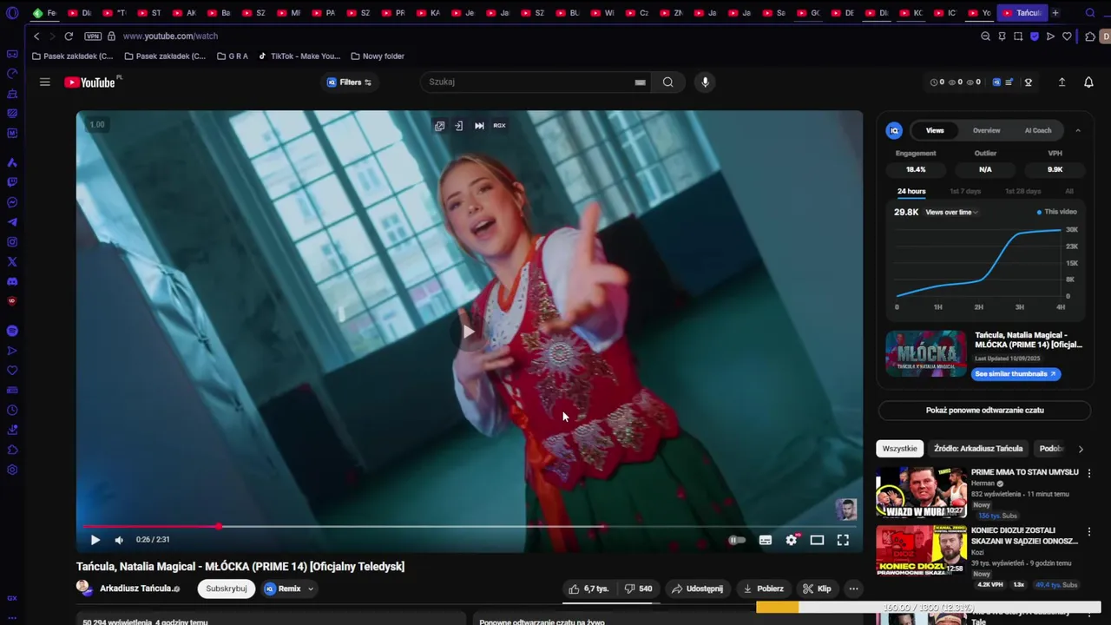This screenshot has width=1111, height=625.
Task: Click the Udostępnij share button
Action: (x=697, y=589)
